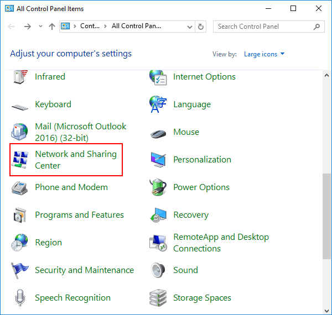Open the recent locations dropdown arrow
The image size is (332, 315).
click(40, 27)
